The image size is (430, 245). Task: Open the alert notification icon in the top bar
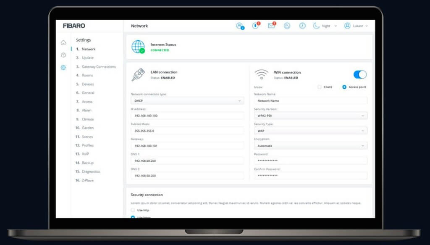tap(256, 26)
